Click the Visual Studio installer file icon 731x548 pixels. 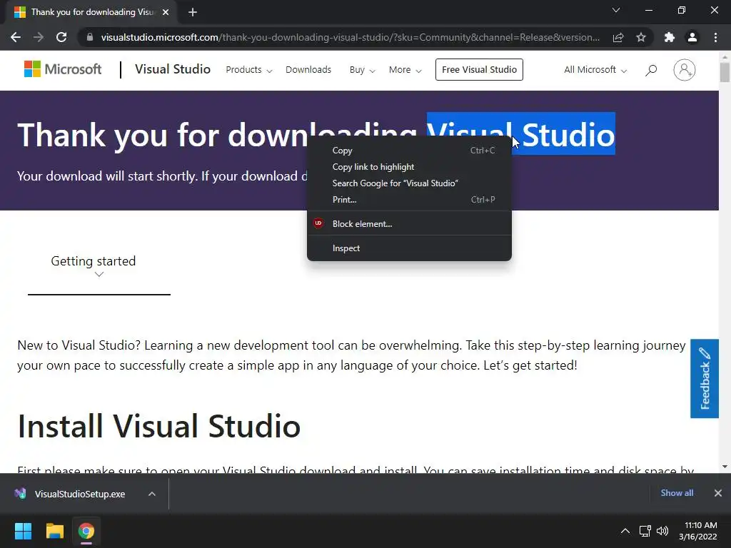20,494
